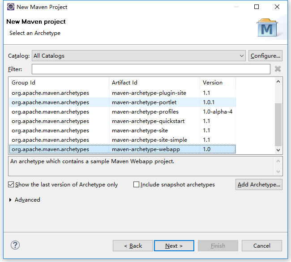
Task: Click the Next button
Action: pyautogui.click(x=174, y=246)
